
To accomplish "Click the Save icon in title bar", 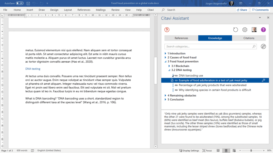I will click(28, 3).
